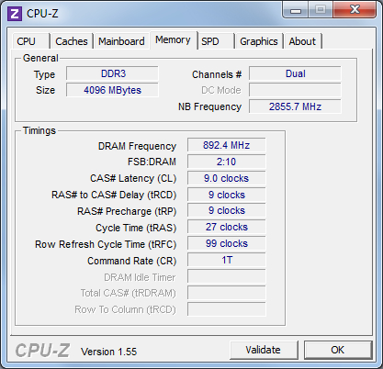The width and height of the screenshot is (383, 369).
Task: Click the CPU-Z purple Z title icon
Action: pos(15,14)
